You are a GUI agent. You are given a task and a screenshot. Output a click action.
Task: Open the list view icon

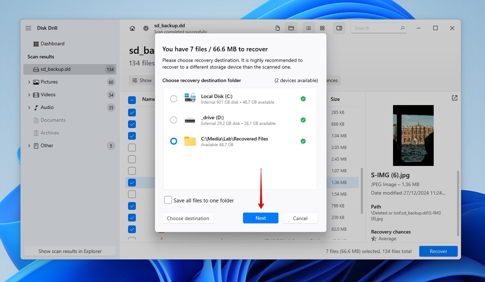[308, 28]
